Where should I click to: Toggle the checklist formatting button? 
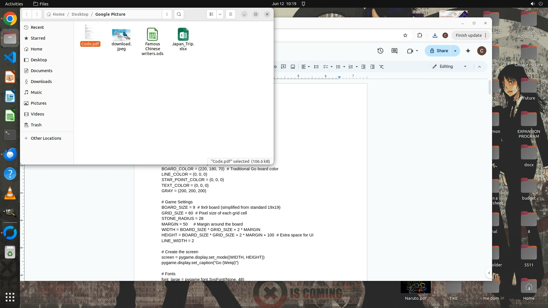[x=326, y=67]
